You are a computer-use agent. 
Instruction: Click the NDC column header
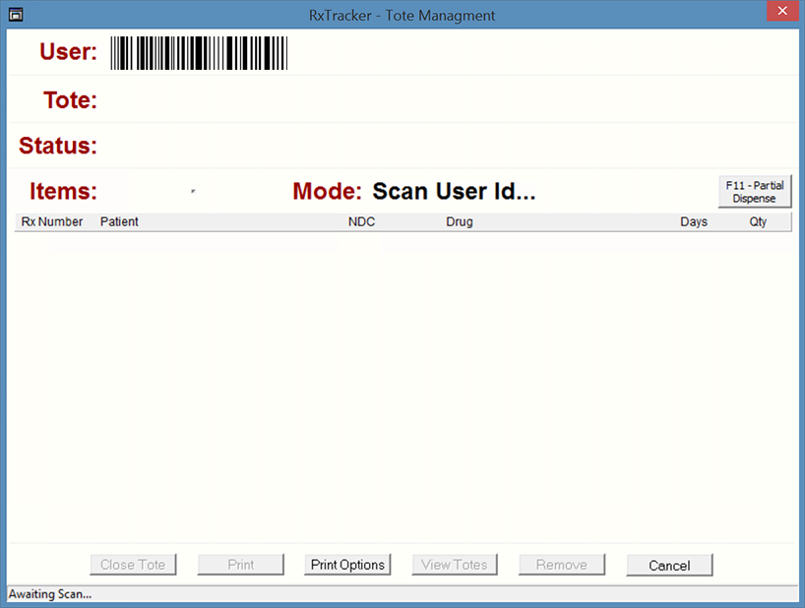tap(361, 222)
